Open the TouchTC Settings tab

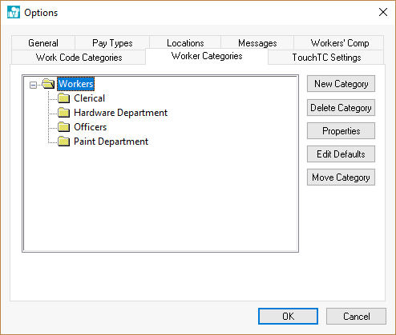tap(326, 58)
